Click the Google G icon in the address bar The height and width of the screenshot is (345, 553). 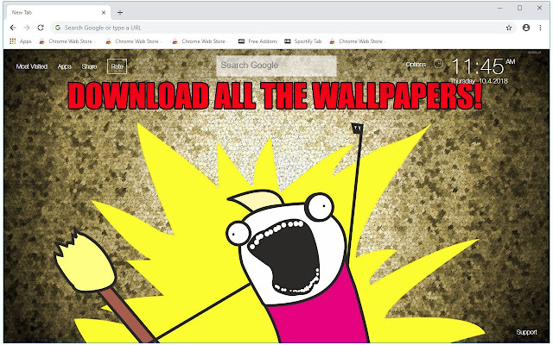[x=58, y=28]
